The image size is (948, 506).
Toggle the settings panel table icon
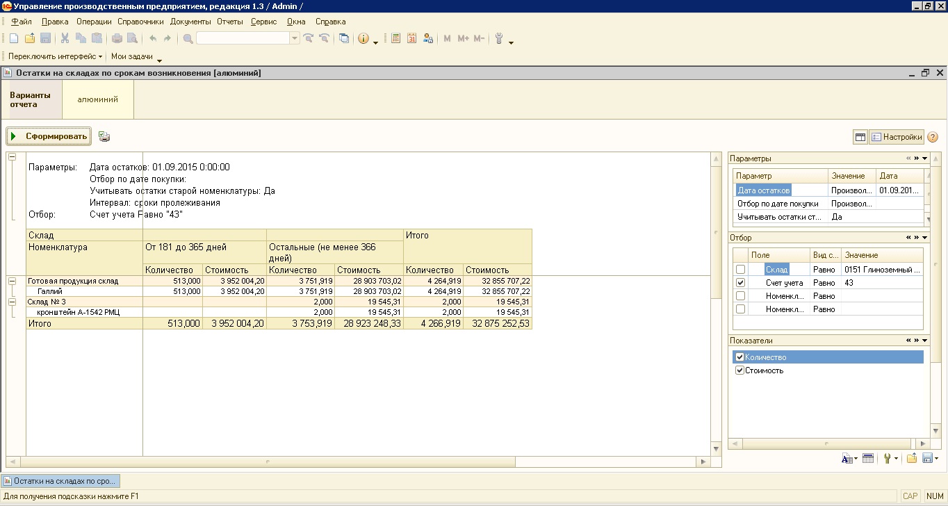coord(860,137)
